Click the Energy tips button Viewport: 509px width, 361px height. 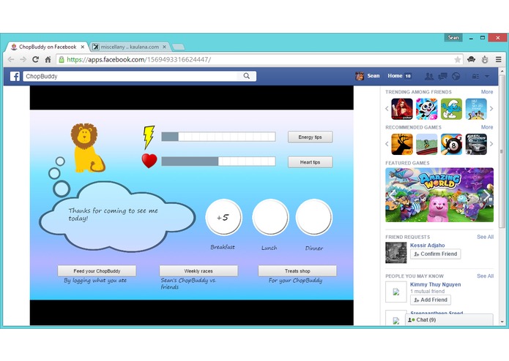click(x=310, y=137)
